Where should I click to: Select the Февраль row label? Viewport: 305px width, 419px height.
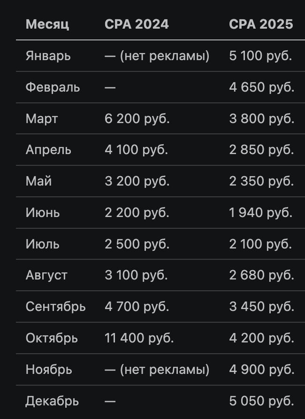click(53, 87)
